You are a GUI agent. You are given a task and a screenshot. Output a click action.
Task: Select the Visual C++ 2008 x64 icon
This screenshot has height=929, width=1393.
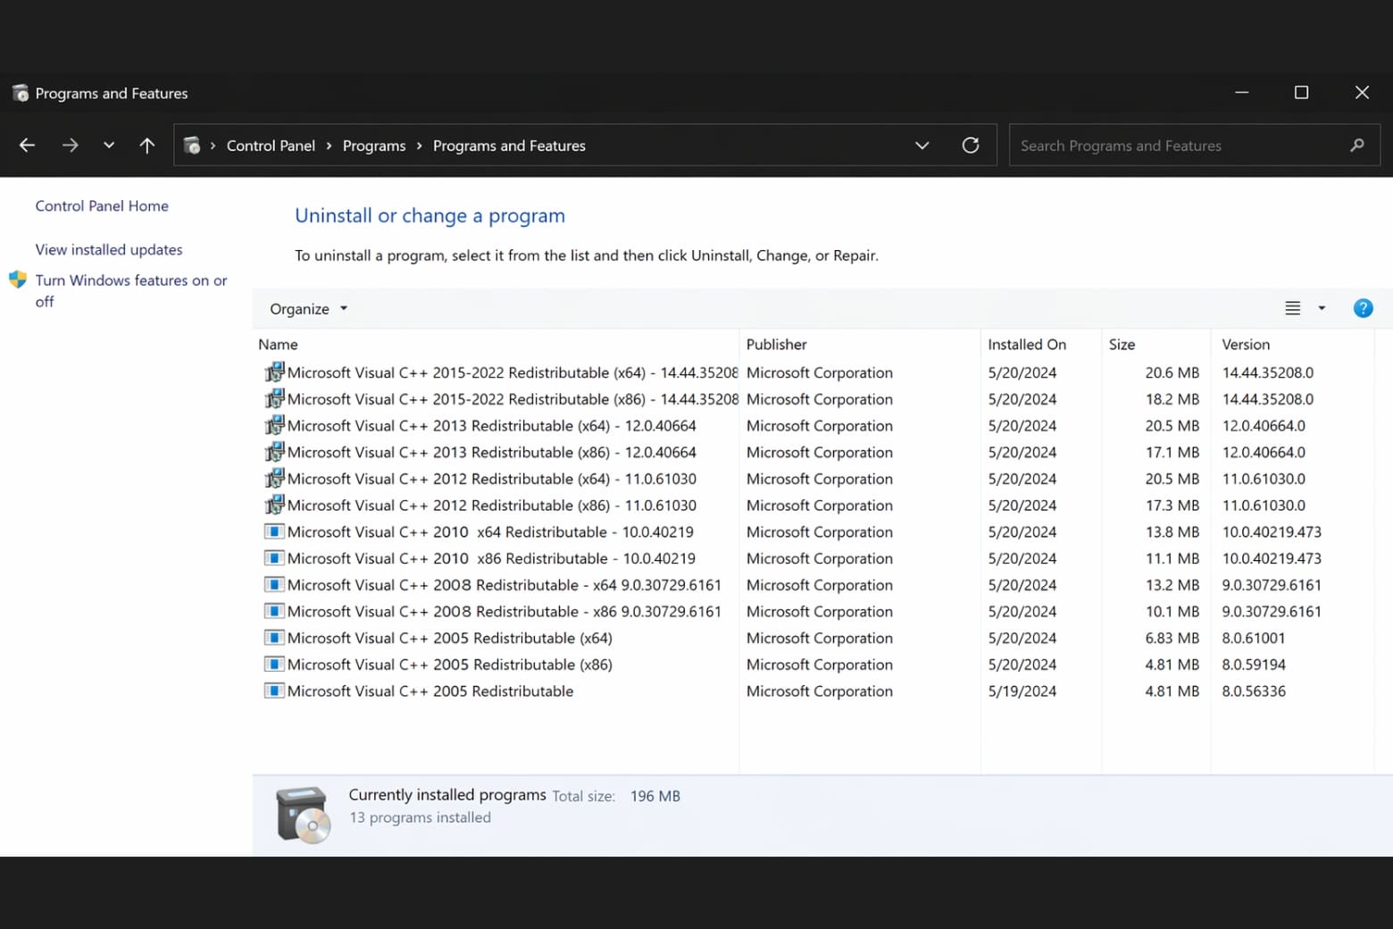click(x=274, y=584)
